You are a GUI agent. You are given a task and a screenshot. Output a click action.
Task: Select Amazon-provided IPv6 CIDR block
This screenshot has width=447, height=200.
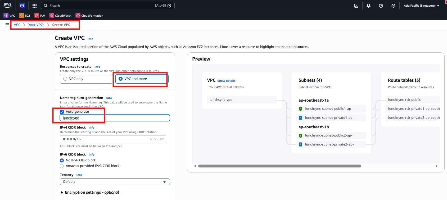pyautogui.click(x=62, y=166)
